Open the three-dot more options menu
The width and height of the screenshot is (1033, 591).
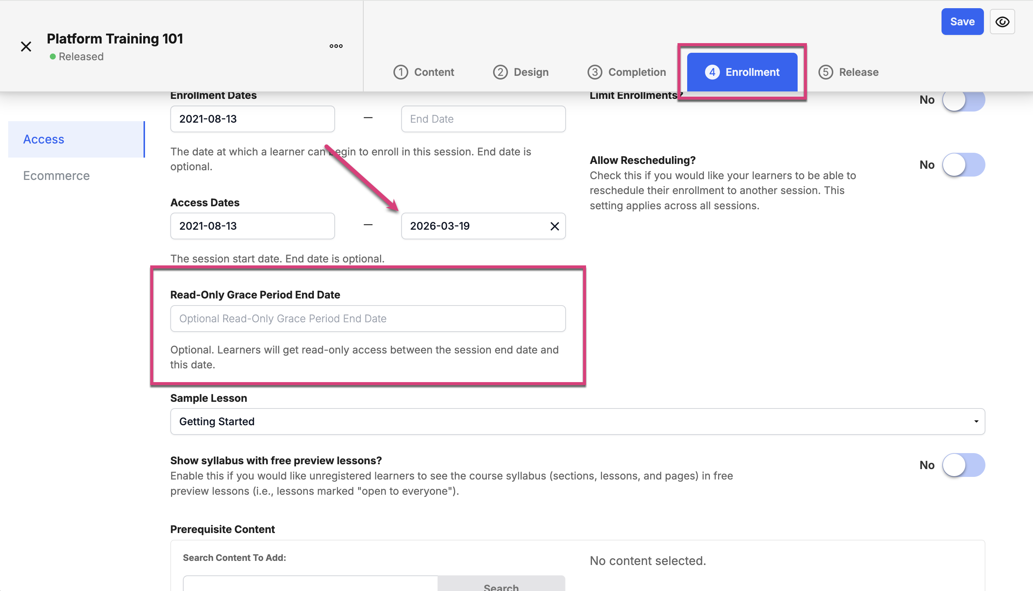[x=336, y=46]
